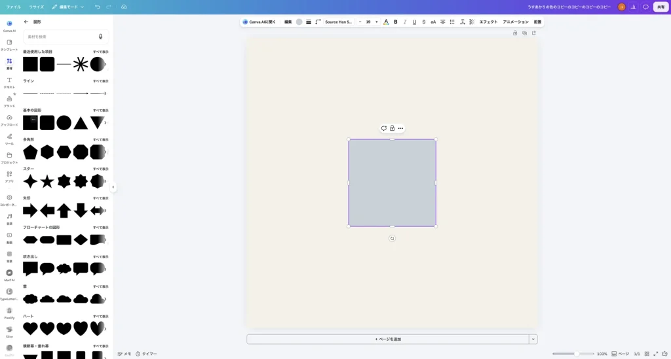Toggle bulleted list formatting
Viewport: 671px width, 359px height.
(x=452, y=22)
